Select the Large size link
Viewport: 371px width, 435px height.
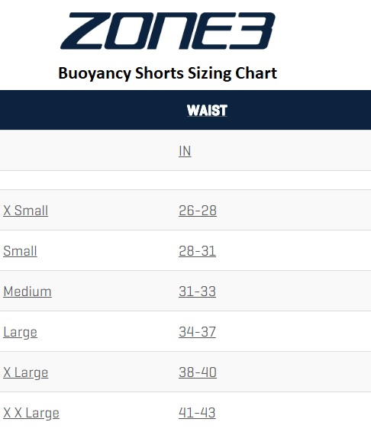(x=20, y=332)
